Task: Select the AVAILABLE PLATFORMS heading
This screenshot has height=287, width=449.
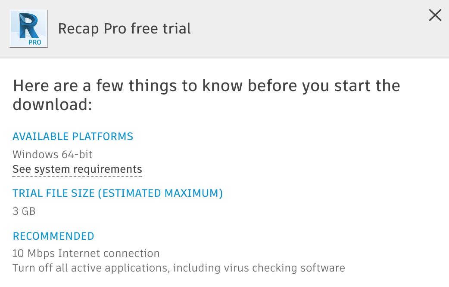Action: point(73,137)
